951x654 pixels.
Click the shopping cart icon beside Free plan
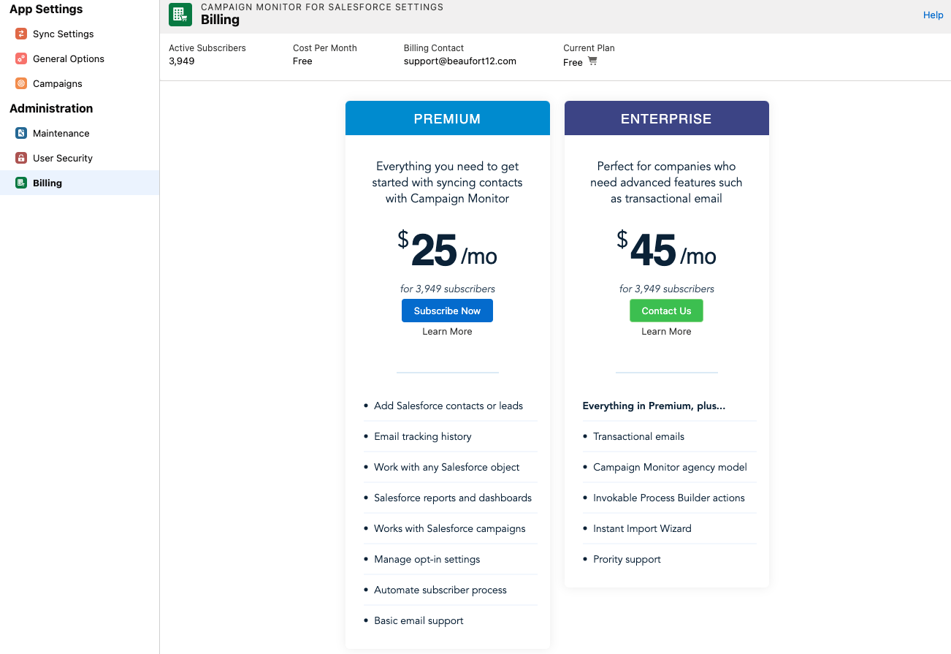(592, 61)
